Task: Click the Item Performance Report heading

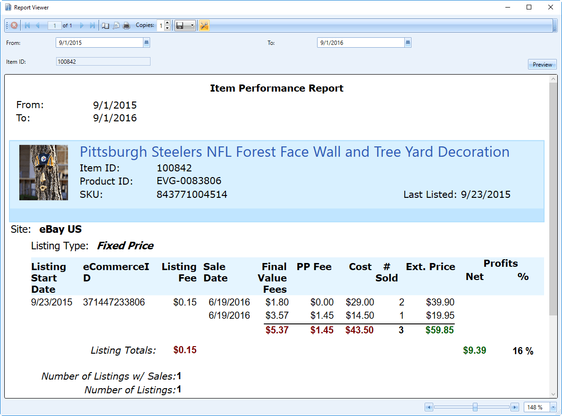Action: (x=277, y=88)
